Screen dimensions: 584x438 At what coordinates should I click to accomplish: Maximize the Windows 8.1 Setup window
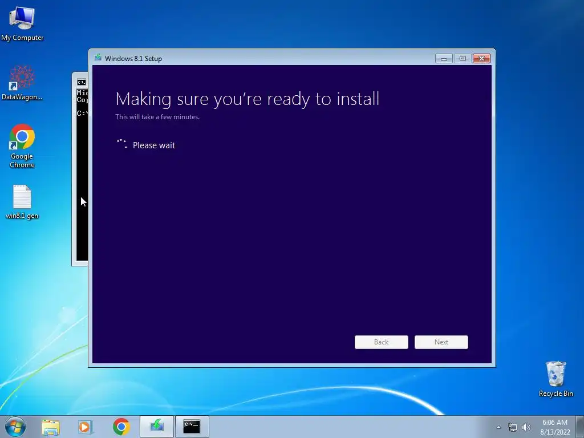pos(463,59)
